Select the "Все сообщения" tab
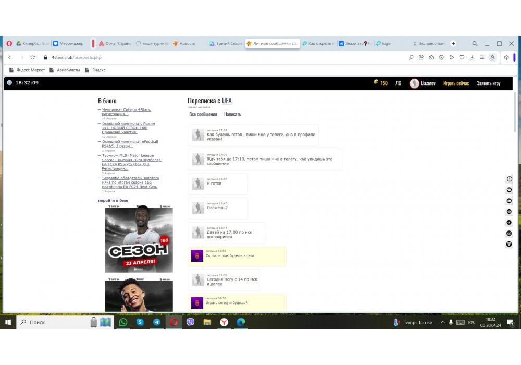 point(203,114)
